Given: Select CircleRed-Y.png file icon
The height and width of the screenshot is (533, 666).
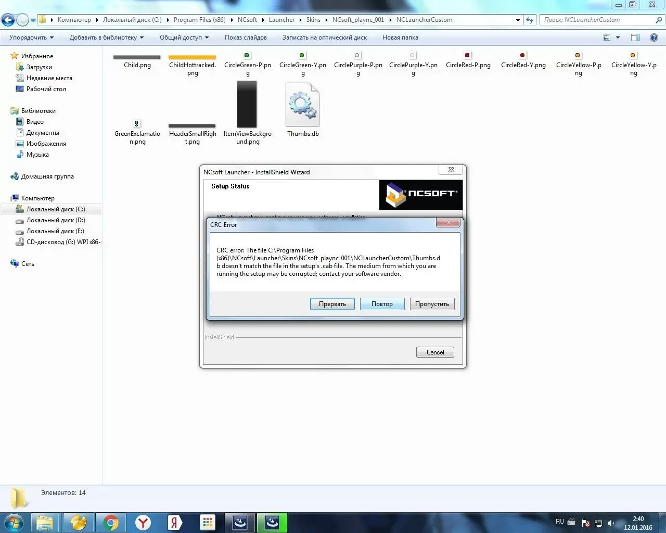Looking at the screenshot, I should pos(523,55).
